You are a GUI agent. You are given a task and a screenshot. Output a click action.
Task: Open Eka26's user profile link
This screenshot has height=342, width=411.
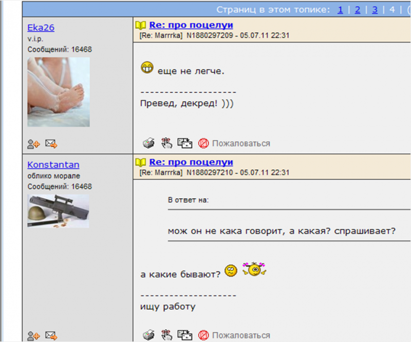(41, 28)
